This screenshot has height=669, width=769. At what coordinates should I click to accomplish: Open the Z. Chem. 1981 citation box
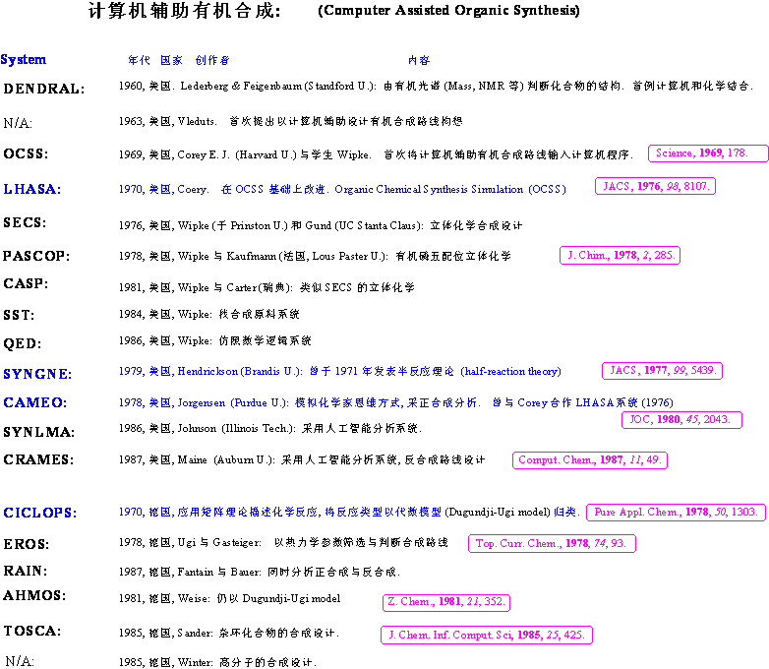[x=446, y=602]
